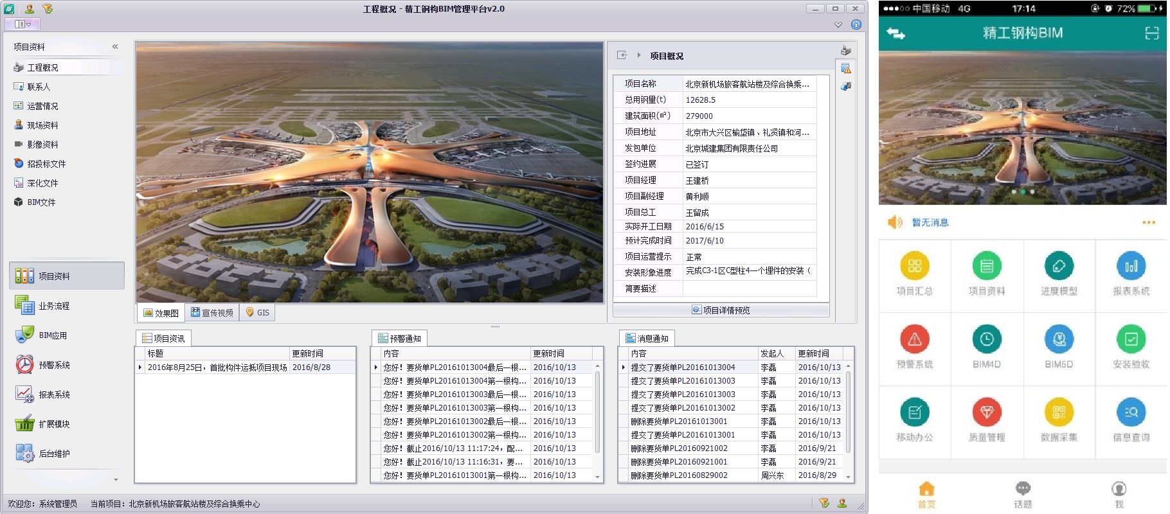Select row 删除要货单PL20160921002

731,448
